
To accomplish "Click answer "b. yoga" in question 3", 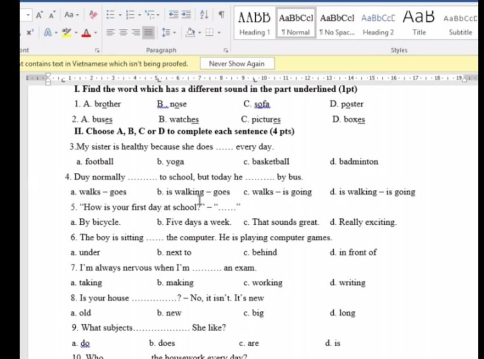I will (x=170, y=162).
